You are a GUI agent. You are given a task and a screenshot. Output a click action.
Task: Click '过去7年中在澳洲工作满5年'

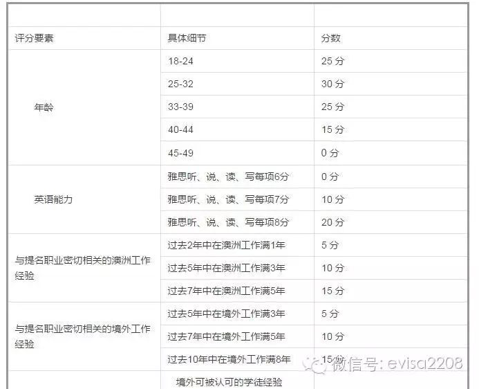coord(226,291)
